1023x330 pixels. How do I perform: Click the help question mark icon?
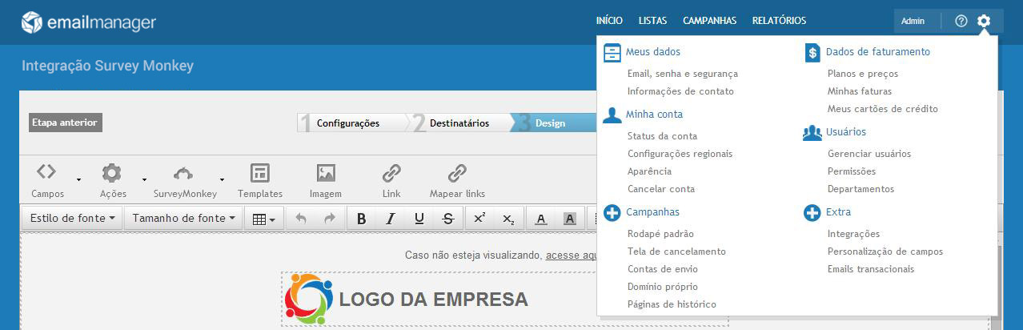pos(961,21)
